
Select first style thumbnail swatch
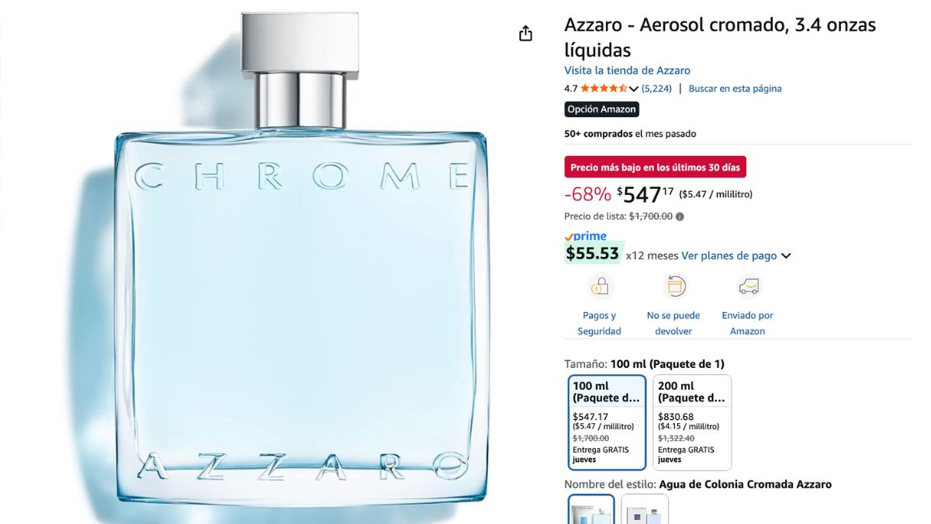(x=591, y=509)
